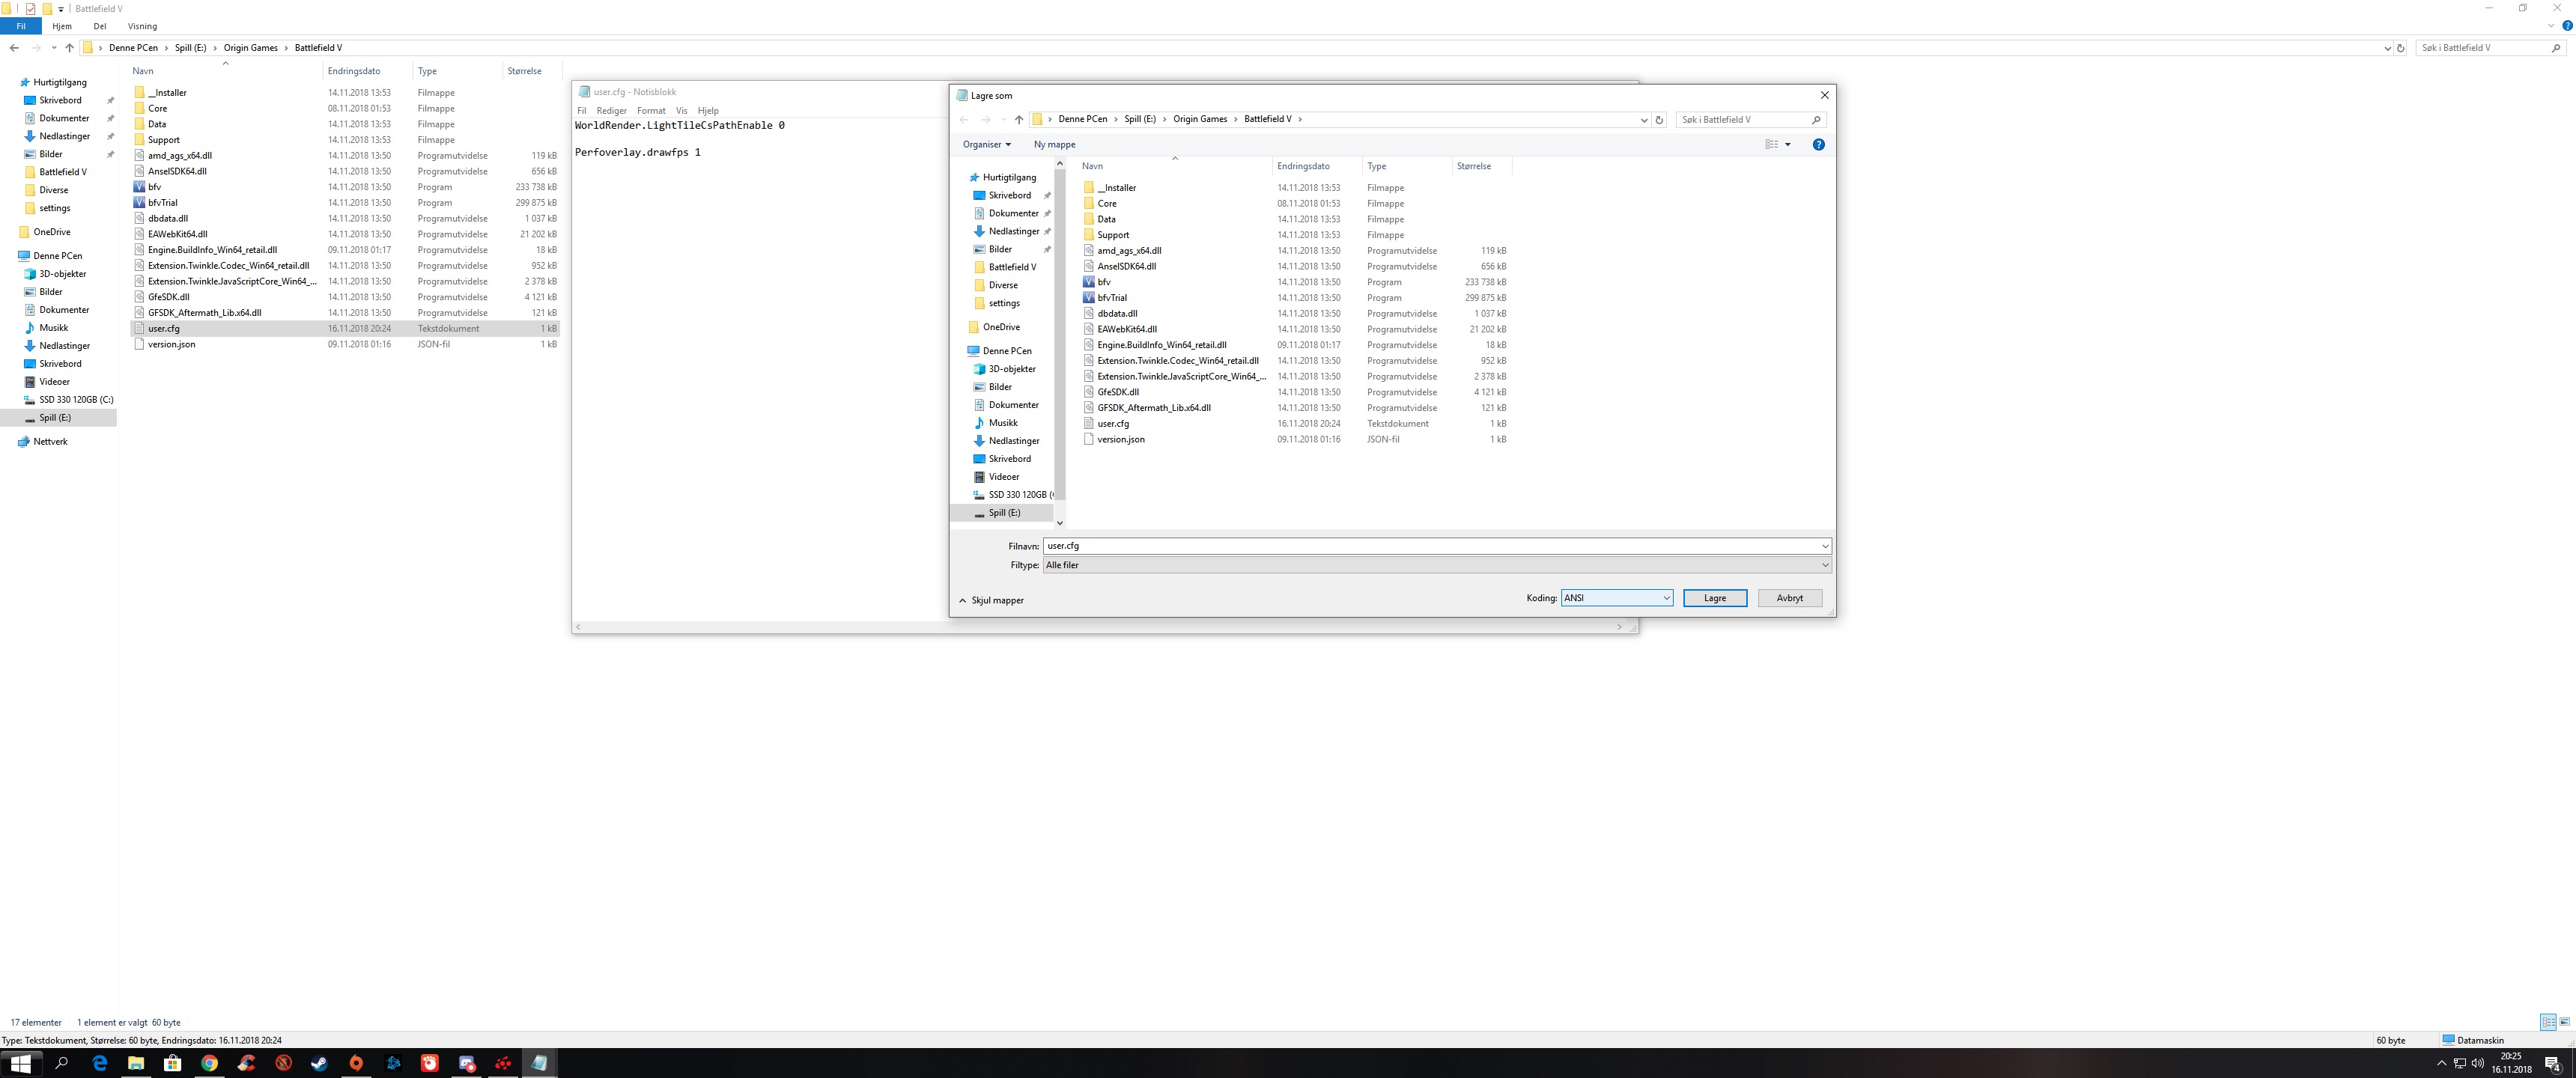Launch Microsoft Edge from the taskbar
This screenshot has width=2576, height=1078.
(99, 1063)
